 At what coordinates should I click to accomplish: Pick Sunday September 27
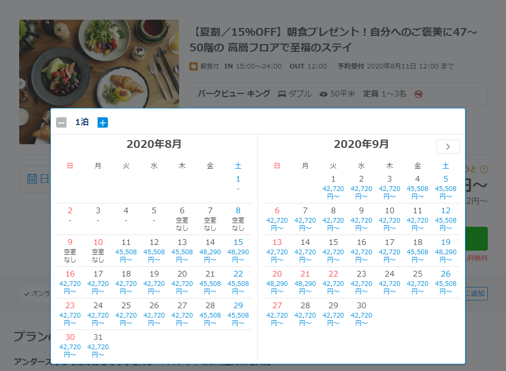point(277,314)
